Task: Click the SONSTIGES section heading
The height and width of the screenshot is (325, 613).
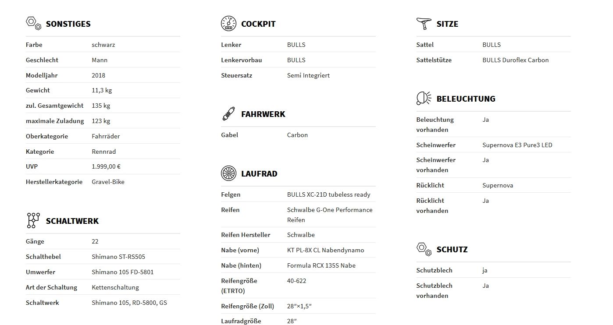Action: [x=68, y=24]
